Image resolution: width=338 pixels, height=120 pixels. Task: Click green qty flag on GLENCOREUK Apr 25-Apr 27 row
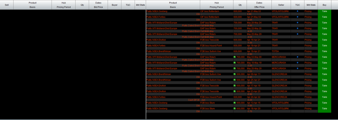tap(235, 80)
